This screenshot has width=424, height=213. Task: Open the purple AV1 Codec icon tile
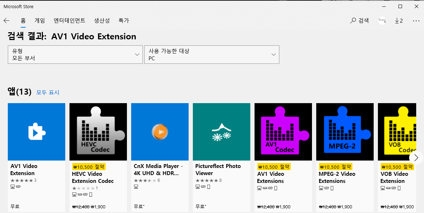[283, 131]
